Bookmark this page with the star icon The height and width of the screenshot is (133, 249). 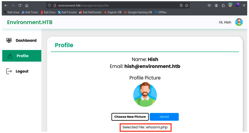tap(187, 6)
